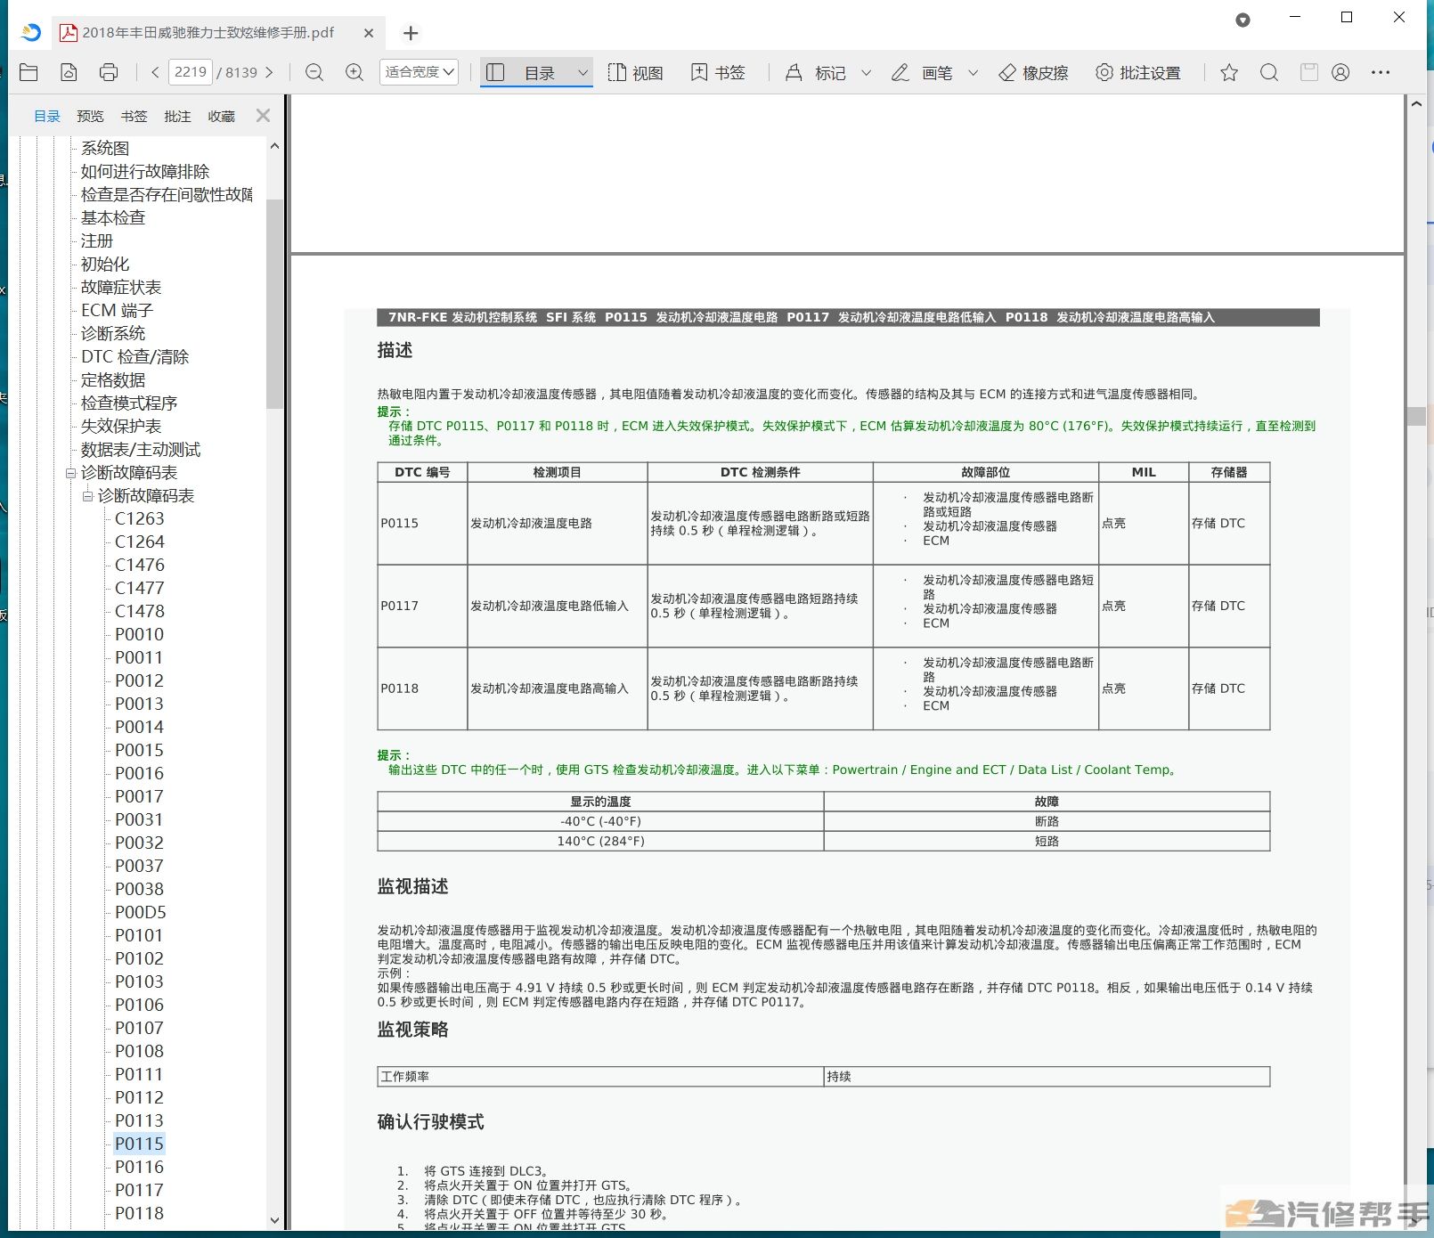Select C1263 in the outline

(140, 518)
